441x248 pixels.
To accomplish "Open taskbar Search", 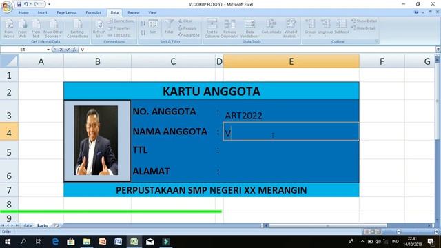I will pos(23,242).
